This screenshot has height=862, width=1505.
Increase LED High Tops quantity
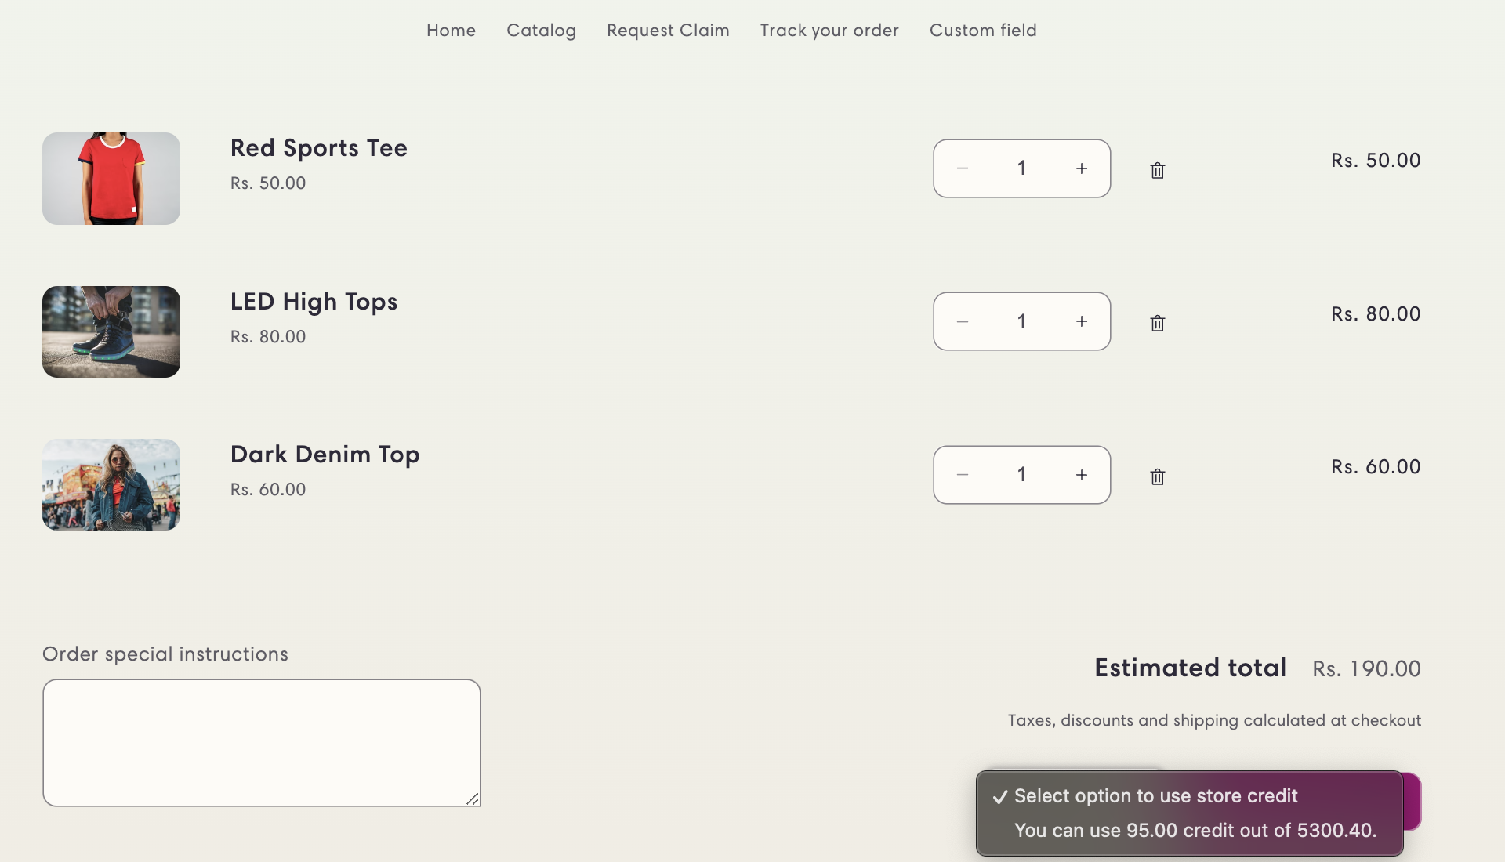click(1081, 321)
